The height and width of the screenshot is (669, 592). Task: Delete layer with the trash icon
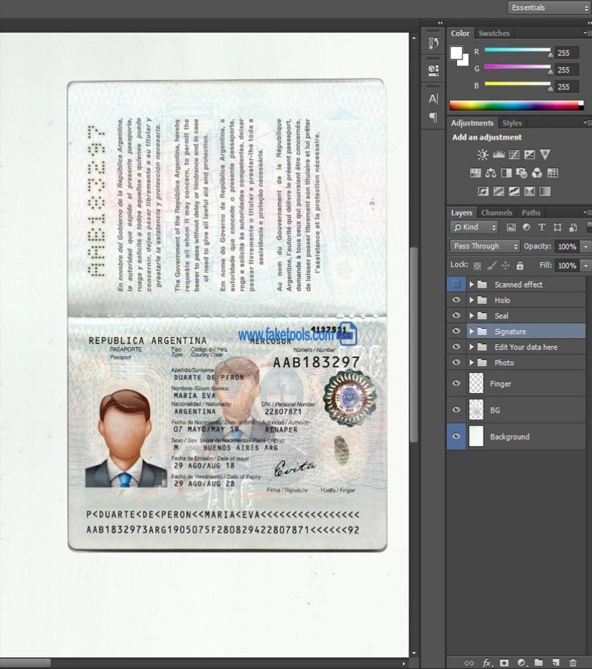(573, 663)
